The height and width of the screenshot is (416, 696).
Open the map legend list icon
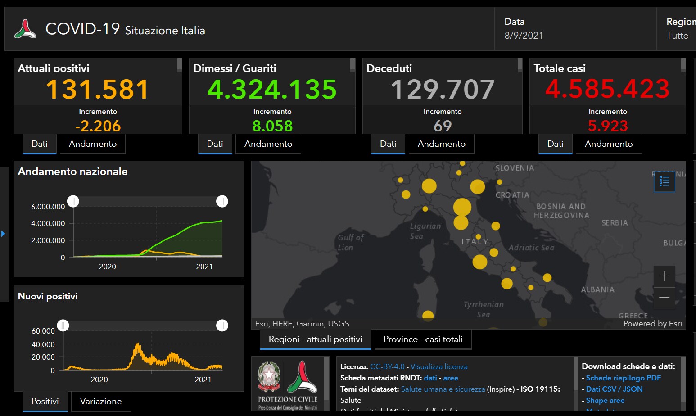664,181
